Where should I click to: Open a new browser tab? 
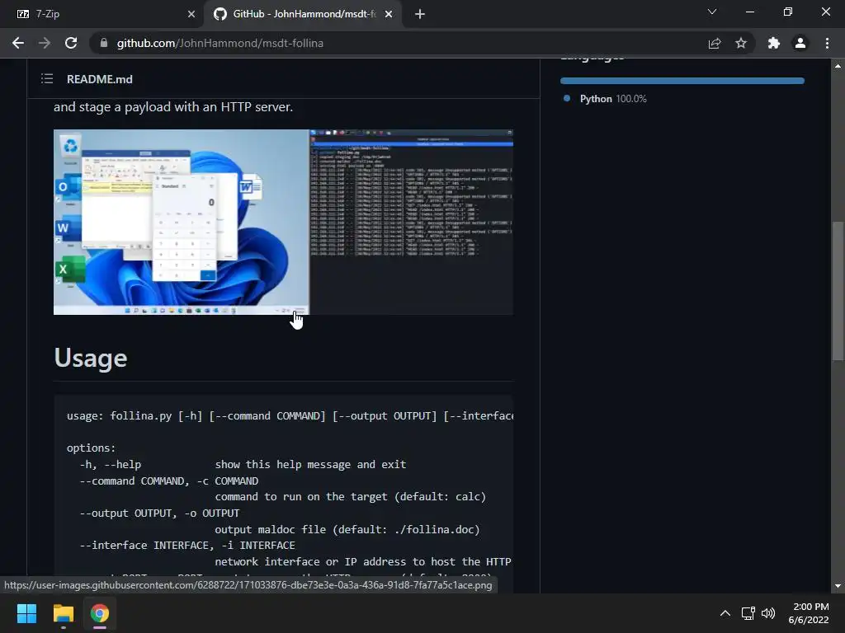[x=420, y=14]
